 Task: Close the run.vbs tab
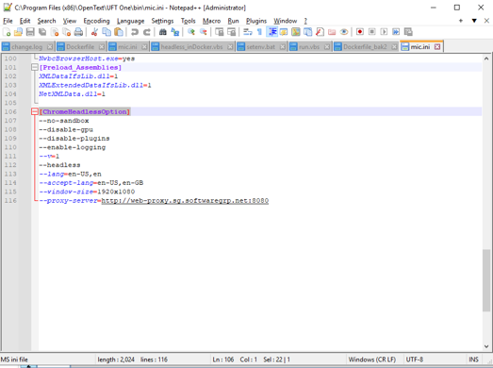[327, 47]
